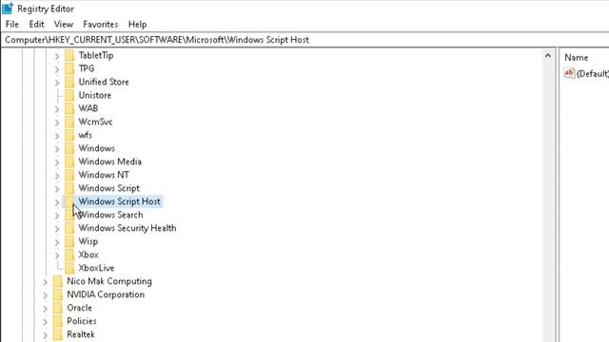Open the Help menu
This screenshot has height=342, width=609.
137,24
